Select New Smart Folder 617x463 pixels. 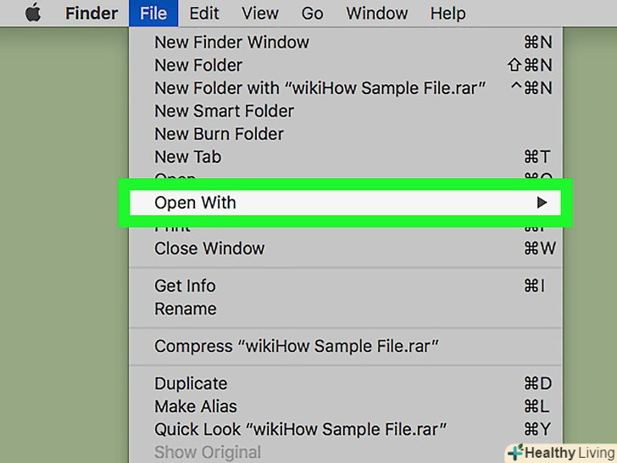[224, 111]
